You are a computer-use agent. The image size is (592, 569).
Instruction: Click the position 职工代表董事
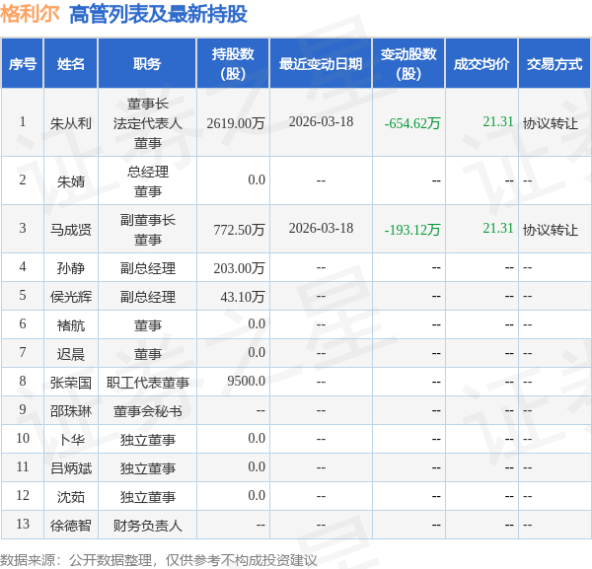[148, 383]
